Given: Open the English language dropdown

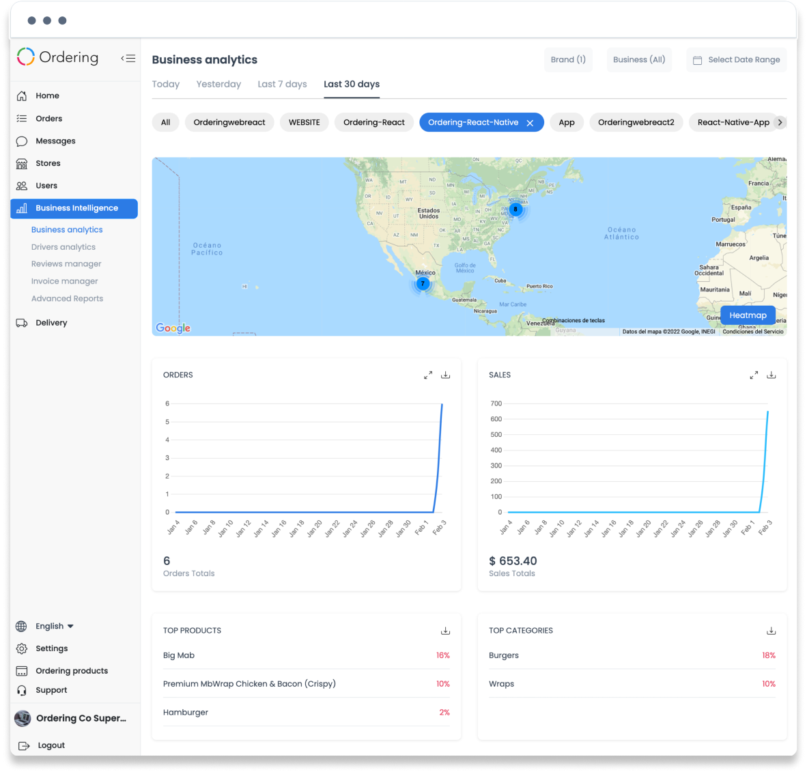Looking at the screenshot, I should tap(54, 627).
